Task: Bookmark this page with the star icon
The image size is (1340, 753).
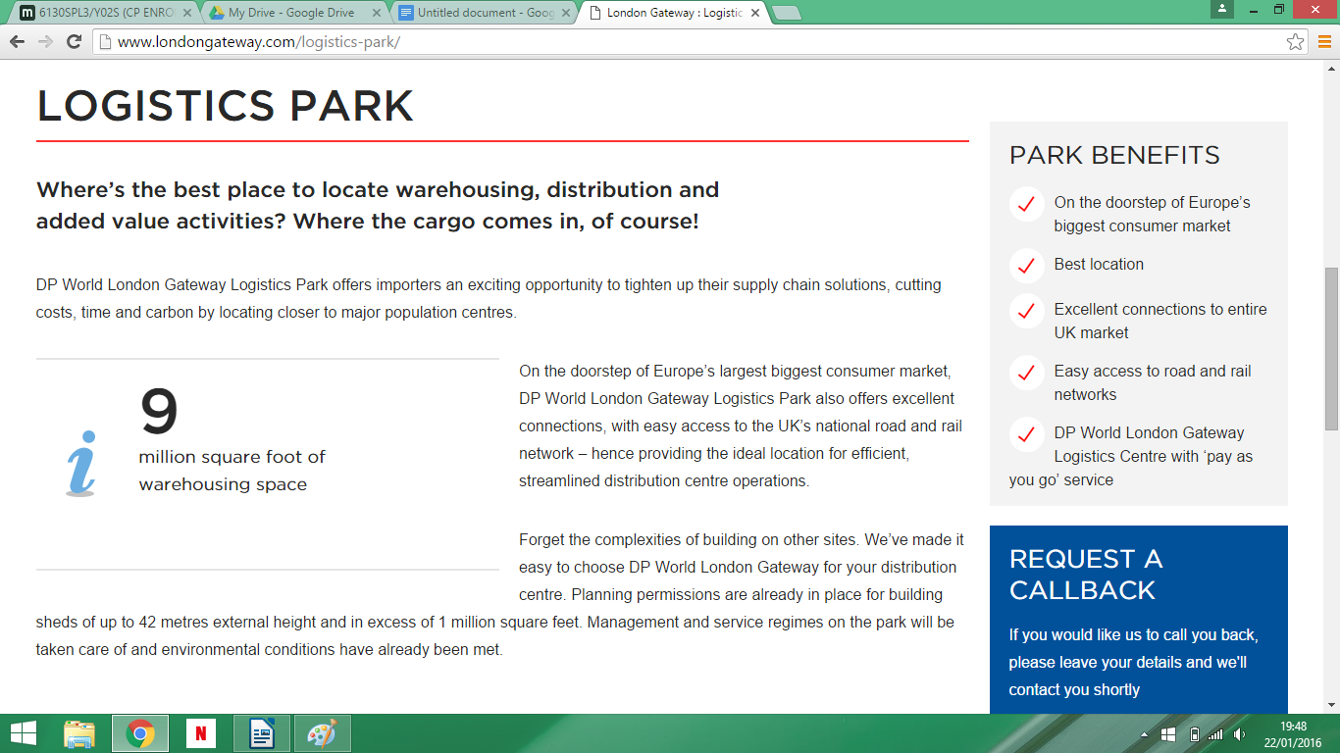Action: click(1295, 41)
